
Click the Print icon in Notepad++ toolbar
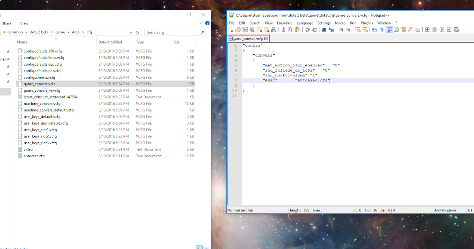(x=274, y=30)
